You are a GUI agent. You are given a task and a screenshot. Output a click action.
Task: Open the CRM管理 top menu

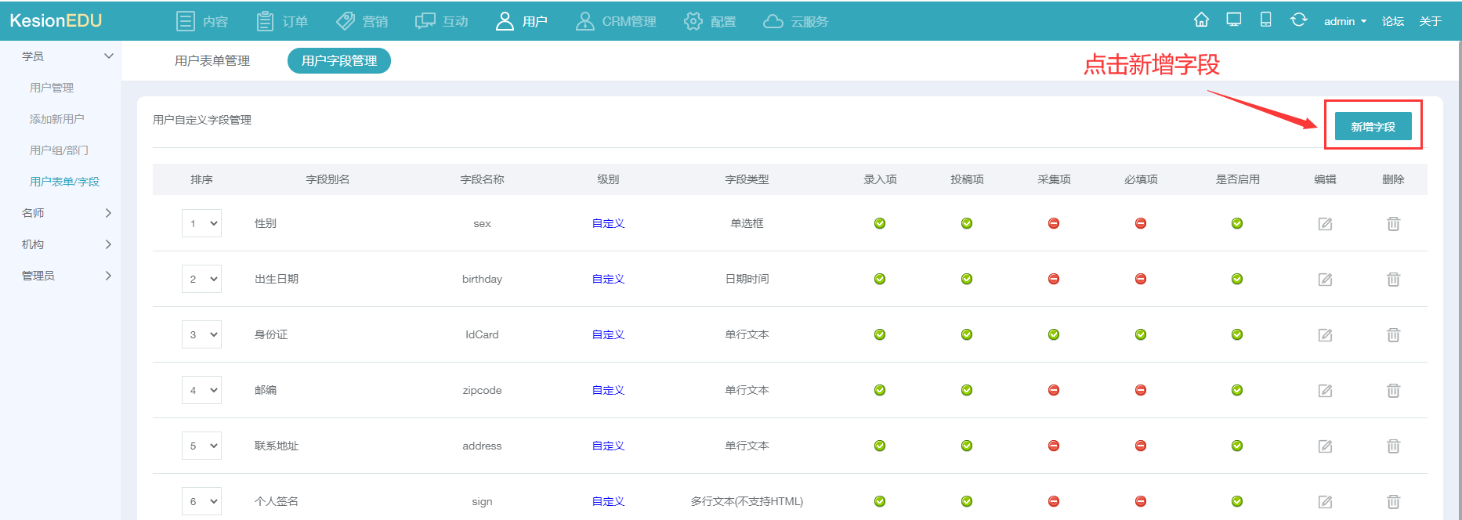pyautogui.click(x=616, y=21)
